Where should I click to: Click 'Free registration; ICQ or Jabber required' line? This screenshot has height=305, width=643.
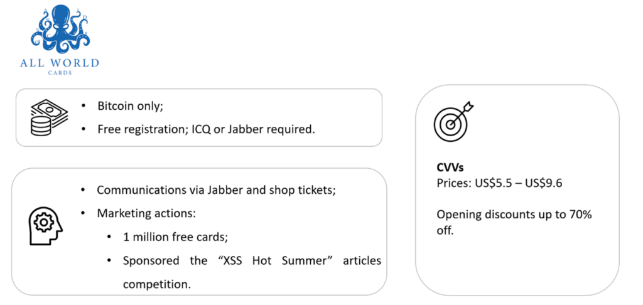click(x=206, y=129)
